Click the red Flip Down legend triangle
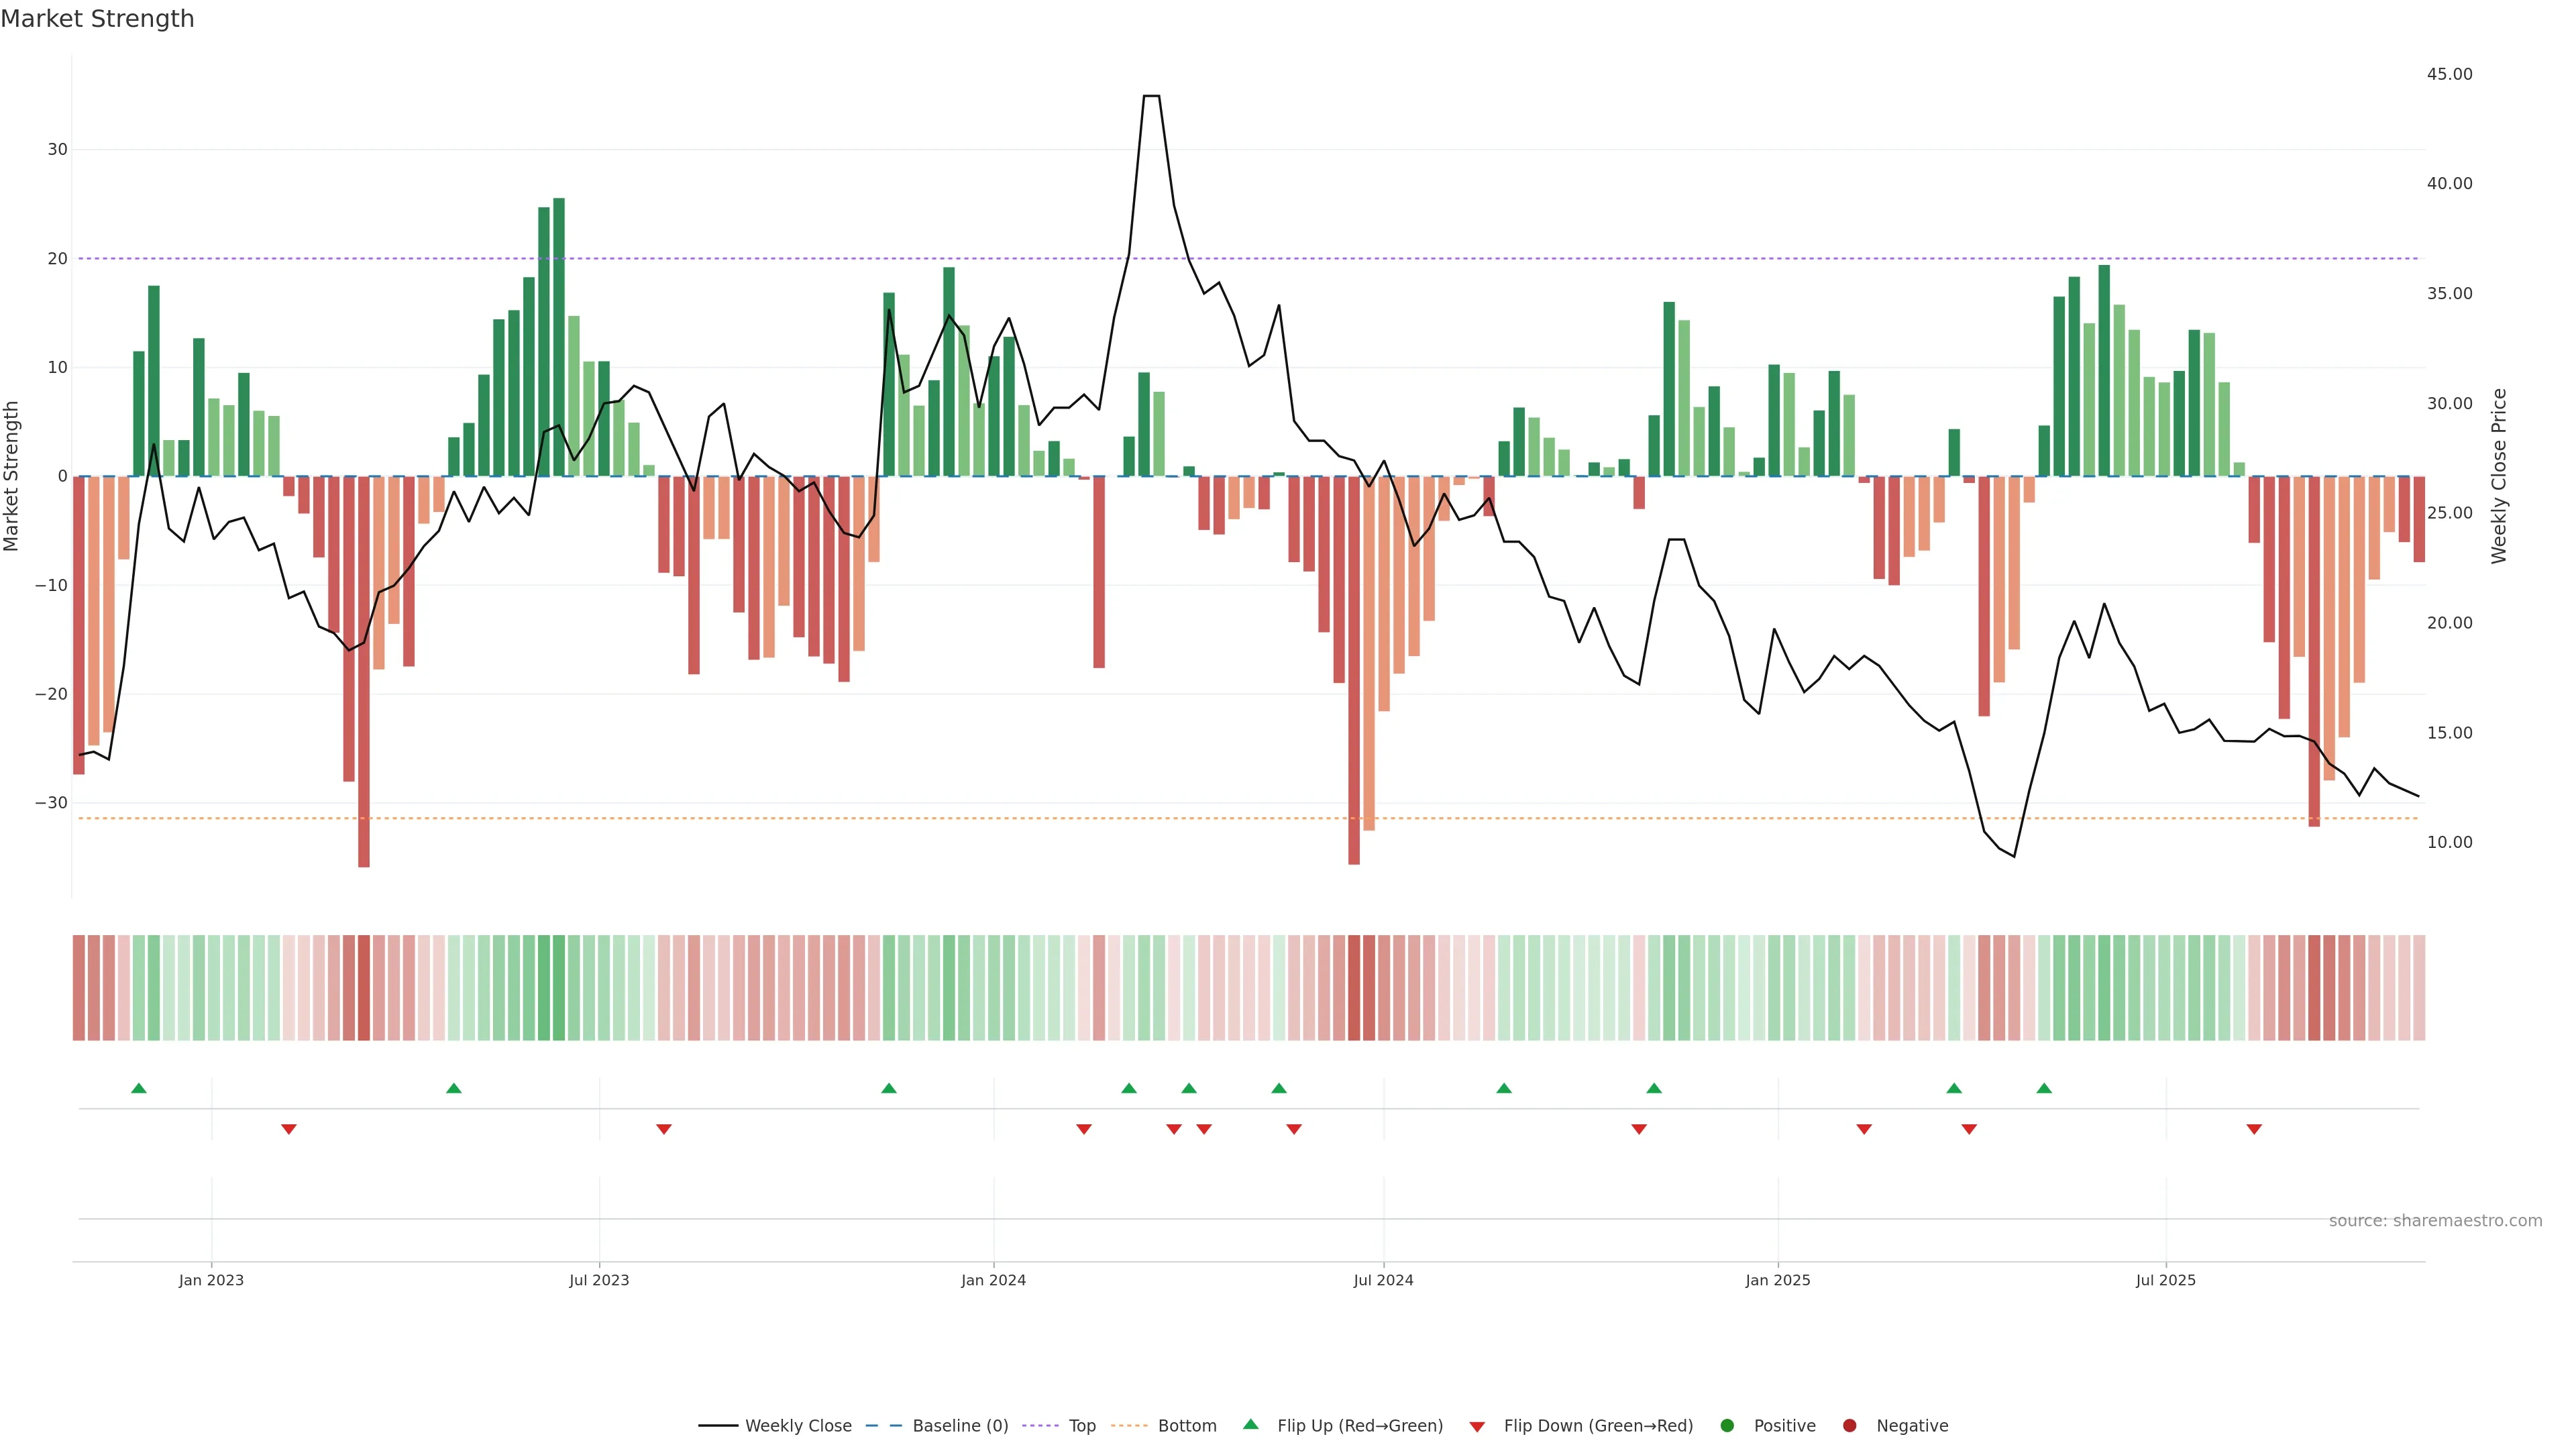Viewport: 2576px width, 1449px height. coord(1477,1426)
